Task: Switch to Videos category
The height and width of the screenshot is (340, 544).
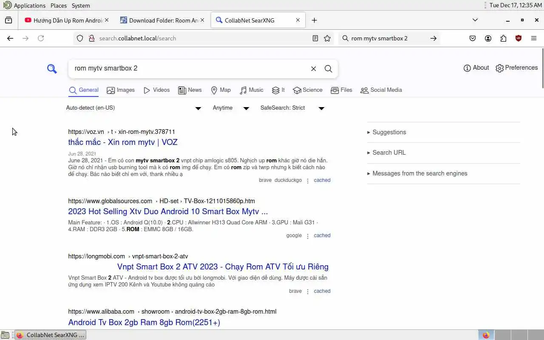Action: (156, 90)
